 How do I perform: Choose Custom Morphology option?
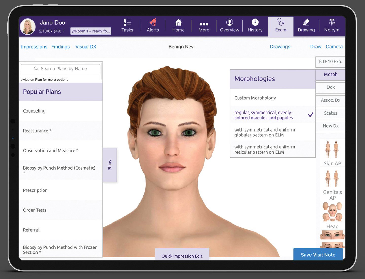pos(255,98)
